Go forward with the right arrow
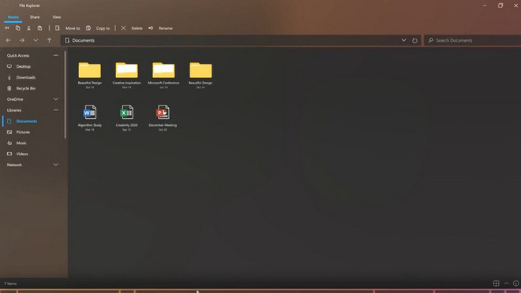This screenshot has height=293, width=521. [x=22, y=40]
